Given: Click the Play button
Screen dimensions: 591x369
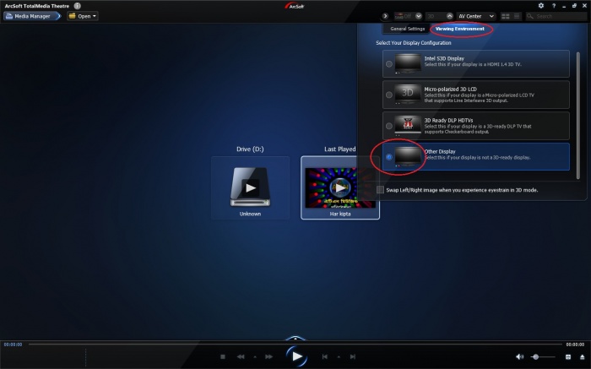Looking at the screenshot, I should pyautogui.click(x=296, y=356).
